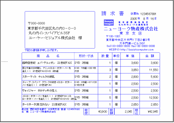
Task: Click the 請求書 title heading
Action: 113,14
